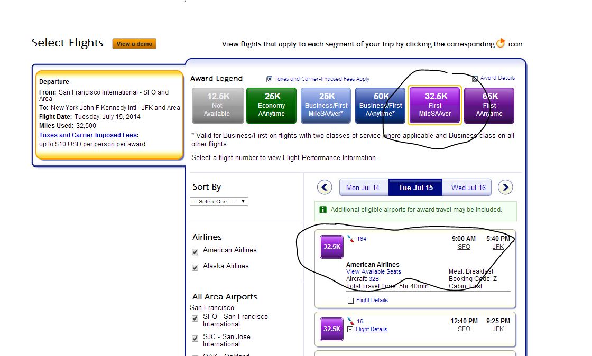Screen dimensions: 592x356
Task: Toggle SJC - San Jose International checkbox
Action: coord(195,338)
